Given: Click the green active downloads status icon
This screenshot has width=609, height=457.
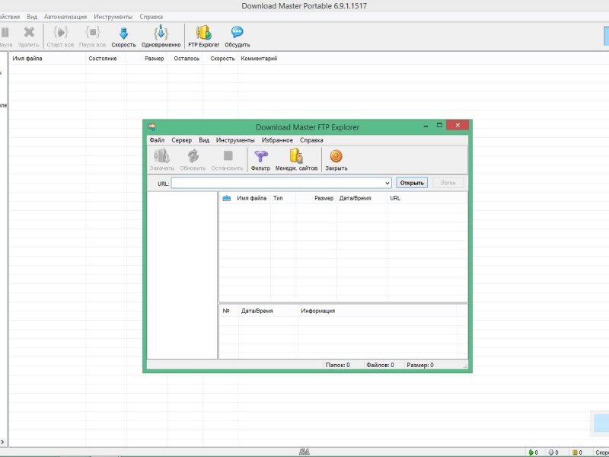Looking at the screenshot, I should (x=531, y=452).
